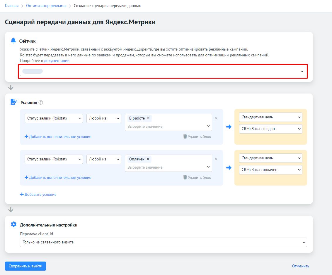Screen dimensions: 332x275
Task: Click X to delete second condition row
Action: pos(216,159)
